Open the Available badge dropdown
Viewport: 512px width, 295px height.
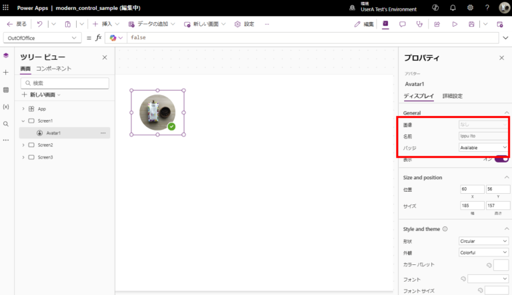point(483,148)
